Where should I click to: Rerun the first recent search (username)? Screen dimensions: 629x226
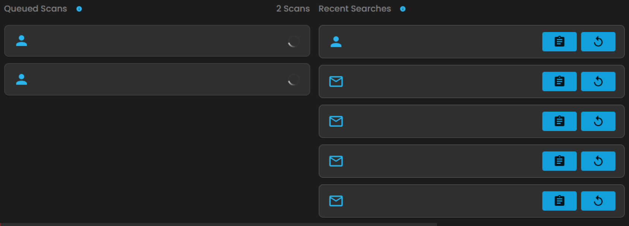point(598,42)
